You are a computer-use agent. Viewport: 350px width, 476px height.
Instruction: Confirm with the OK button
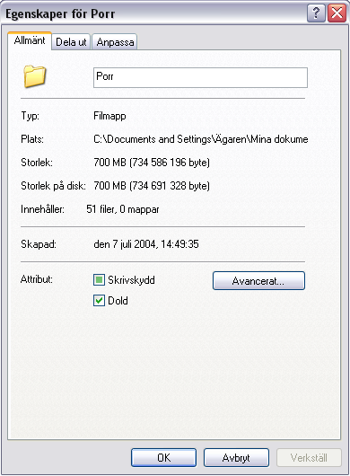[163, 457]
